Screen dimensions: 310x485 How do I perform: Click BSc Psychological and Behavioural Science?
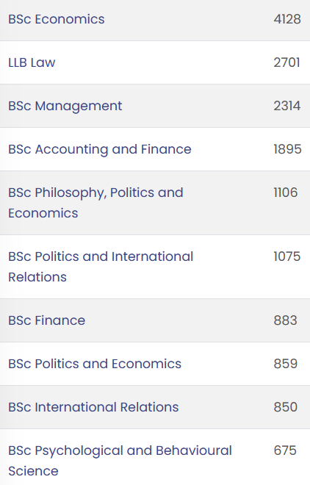click(120, 461)
